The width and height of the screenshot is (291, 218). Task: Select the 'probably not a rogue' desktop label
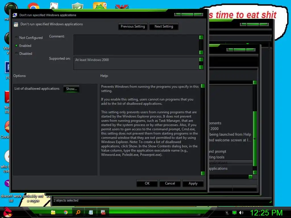tap(33, 198)
